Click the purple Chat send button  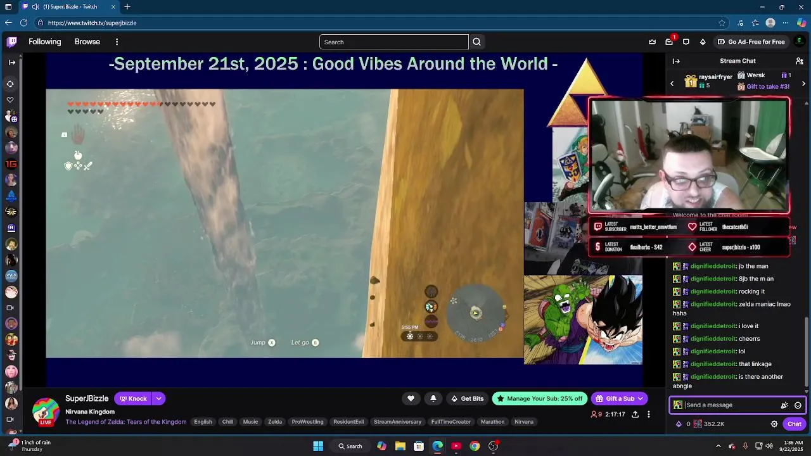click(x=795, y=424)
